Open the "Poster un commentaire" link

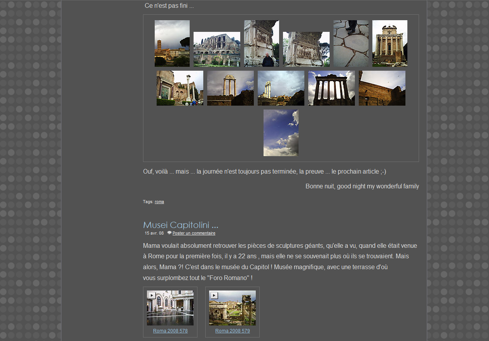(x=194, y=233)
